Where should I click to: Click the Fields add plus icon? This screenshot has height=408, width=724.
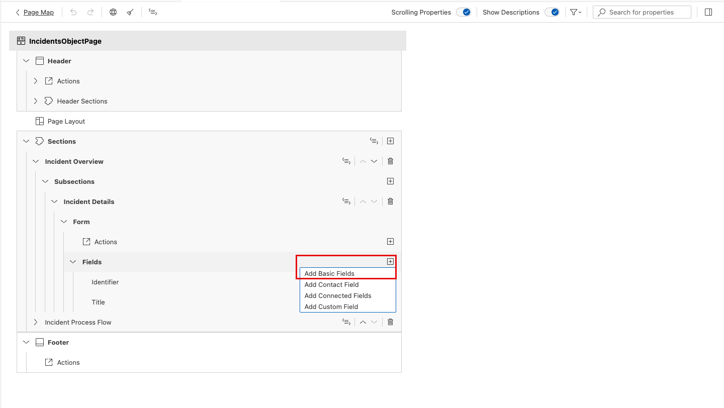click(x=390, y=262)
